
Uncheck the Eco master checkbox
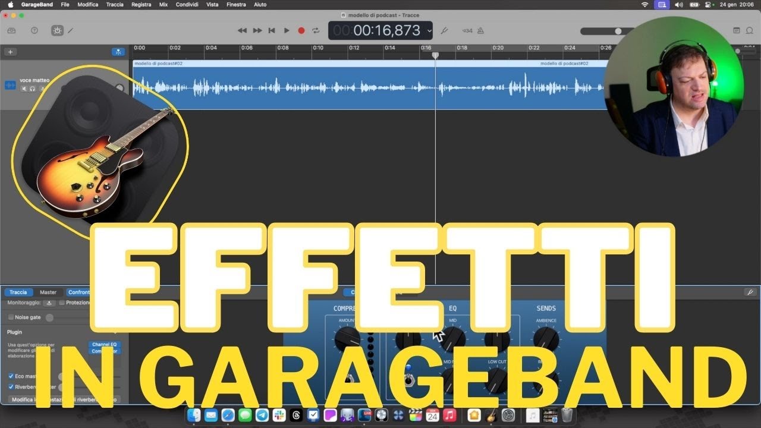click(11, 376)
